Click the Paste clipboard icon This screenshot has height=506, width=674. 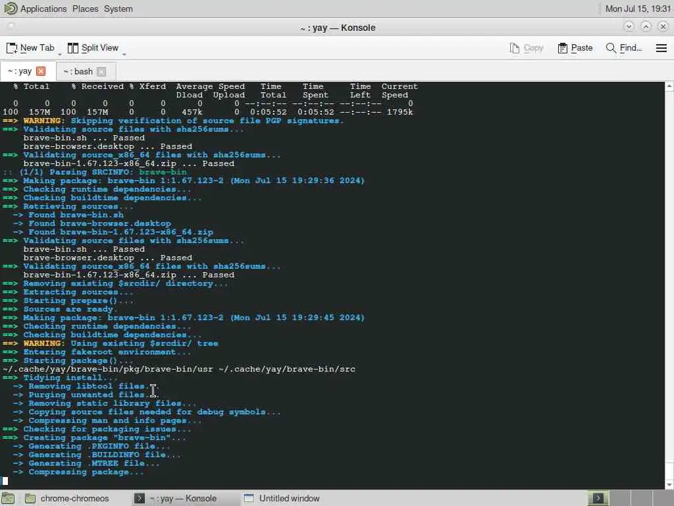(562, 47)
